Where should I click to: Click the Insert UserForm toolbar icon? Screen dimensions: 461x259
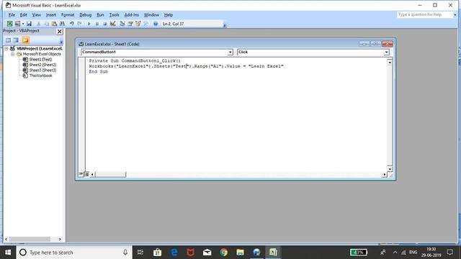[x=17, y=24]
